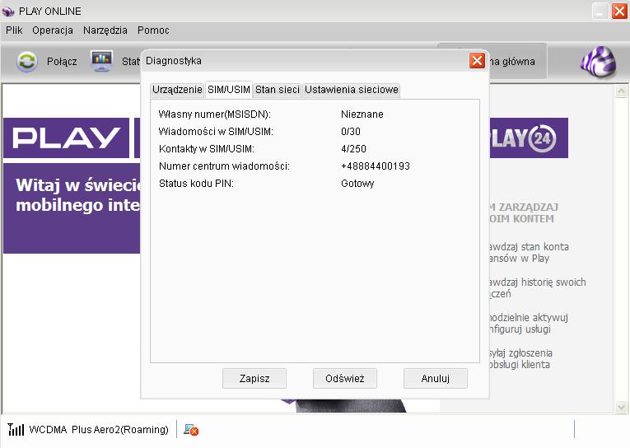Click the signal strength bars icon

coord(16,430)
